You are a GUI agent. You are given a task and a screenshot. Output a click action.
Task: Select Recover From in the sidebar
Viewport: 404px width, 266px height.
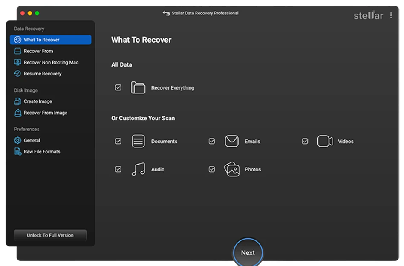coord(38,51)
